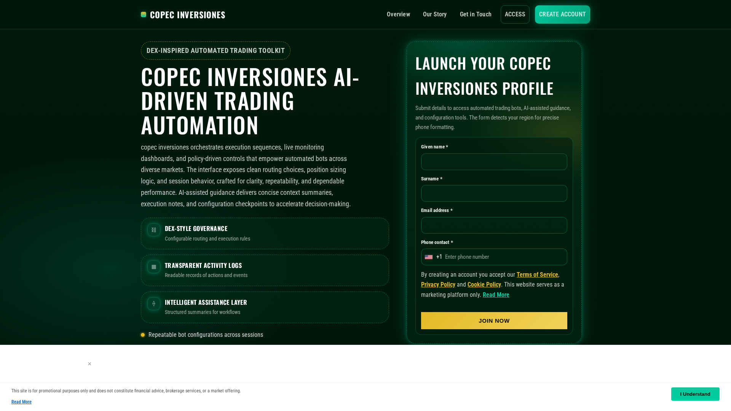The height and width of the screenshot is (411, 731).
Task: Click the 'Phone contact *' label
Action: (x=437, y=242)
